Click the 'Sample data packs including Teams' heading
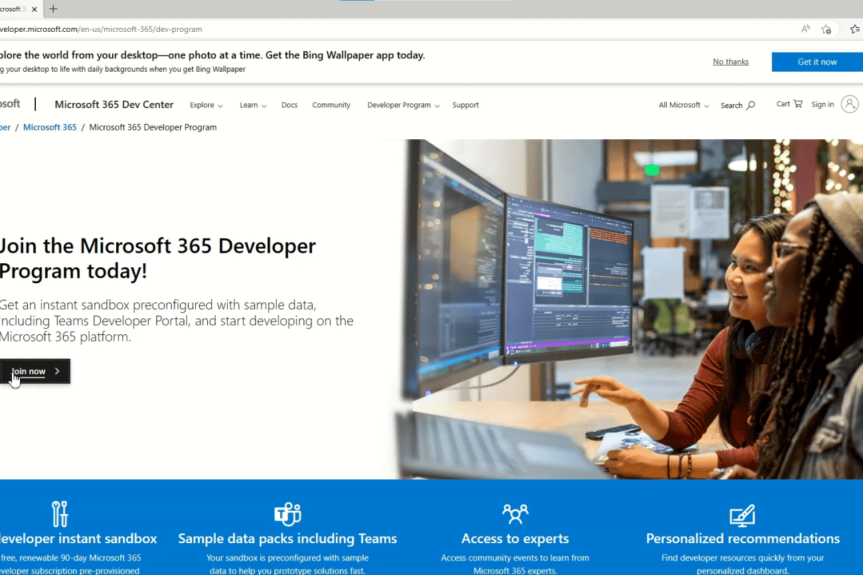This screenshot has height=575, width=863. 287,539
